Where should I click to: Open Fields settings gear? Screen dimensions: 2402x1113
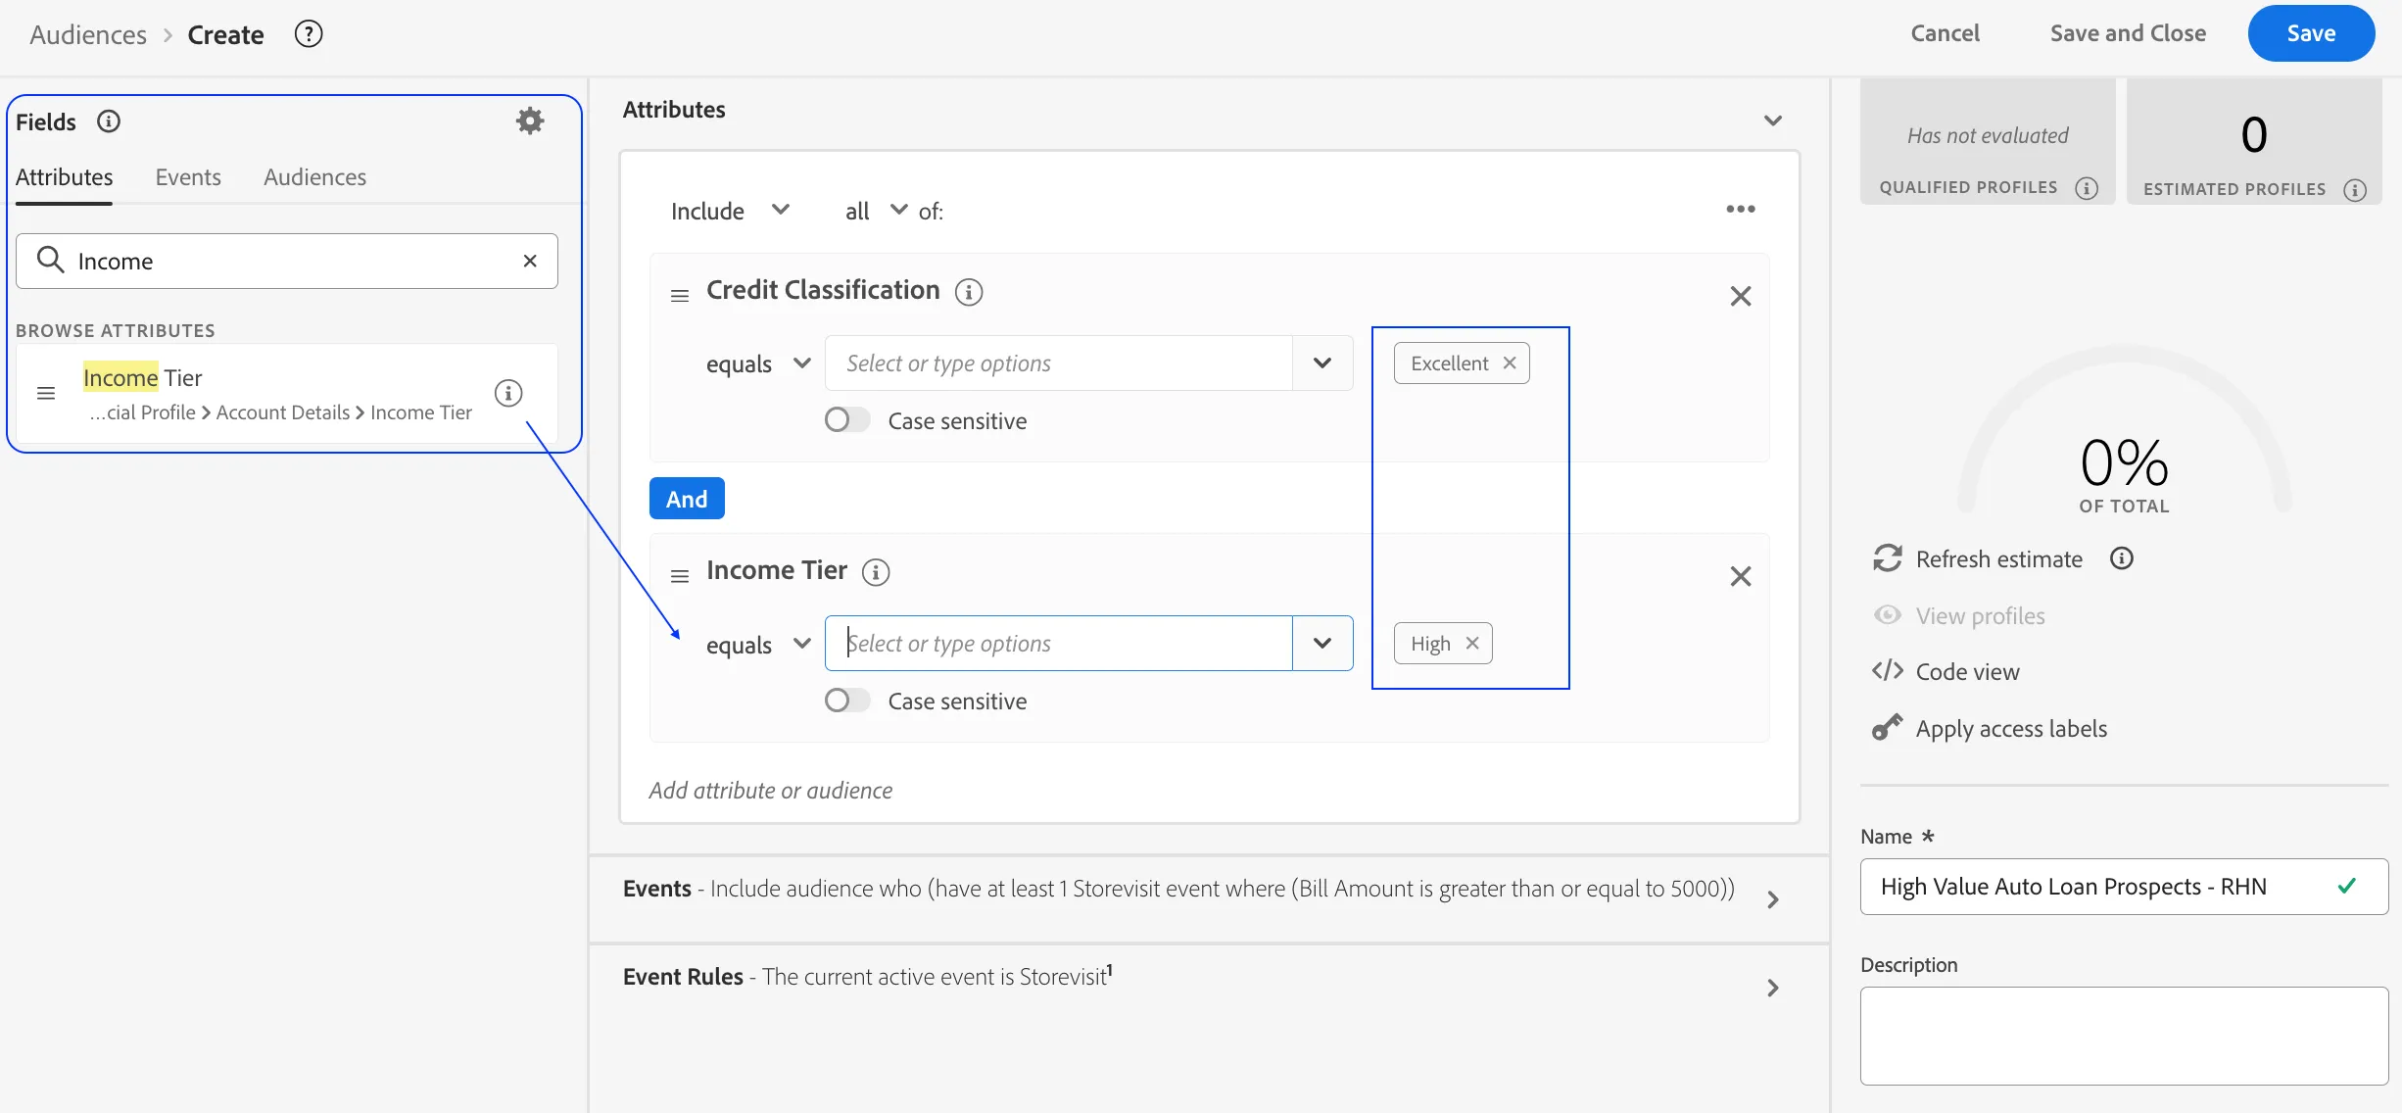pos(530,121)
